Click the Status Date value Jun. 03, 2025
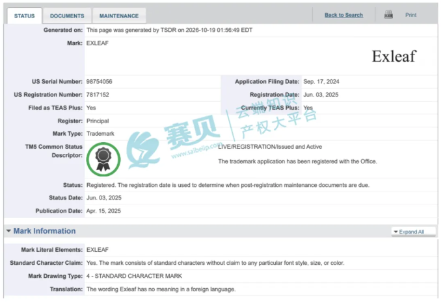 pyautogui.click(x=104, y=198)
